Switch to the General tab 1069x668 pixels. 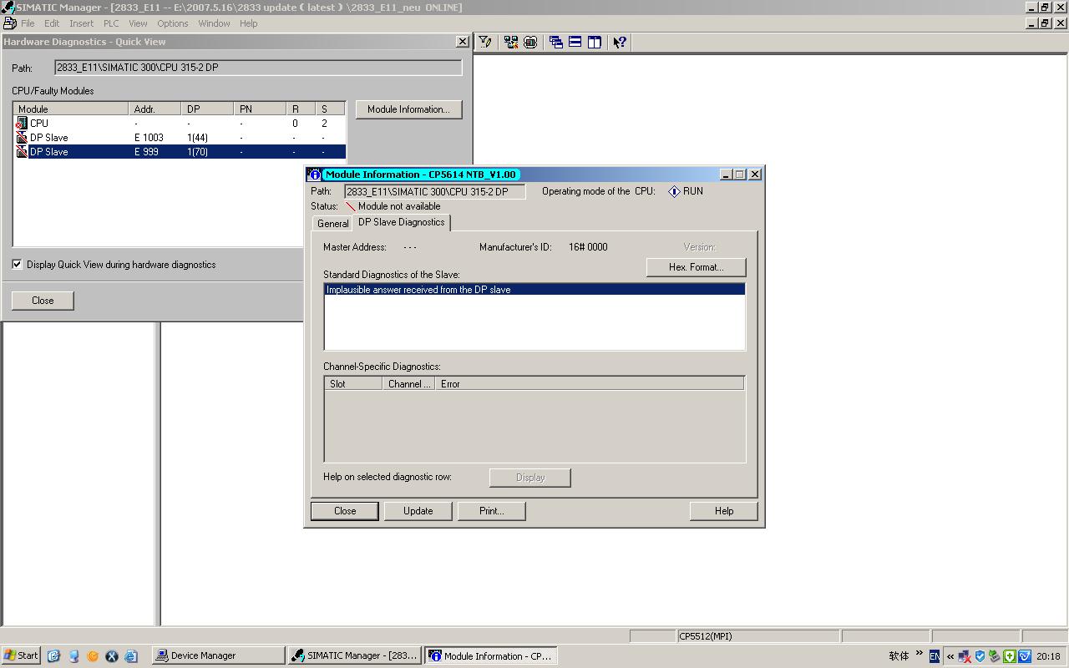[x=332, y=224]
